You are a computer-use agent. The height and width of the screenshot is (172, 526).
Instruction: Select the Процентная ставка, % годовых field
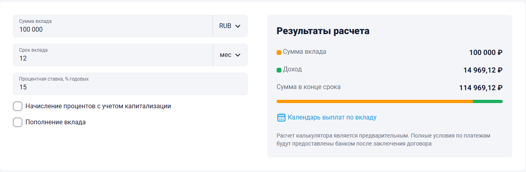click(130, 87)
